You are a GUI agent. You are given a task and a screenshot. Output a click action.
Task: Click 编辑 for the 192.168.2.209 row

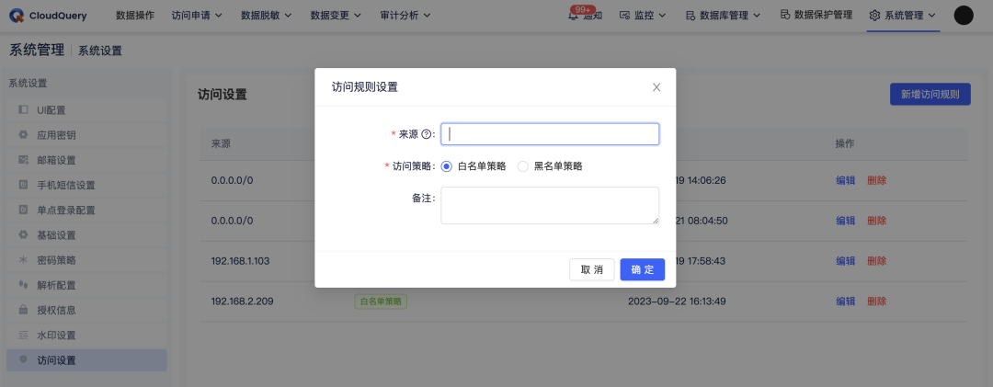click(846, 301)
